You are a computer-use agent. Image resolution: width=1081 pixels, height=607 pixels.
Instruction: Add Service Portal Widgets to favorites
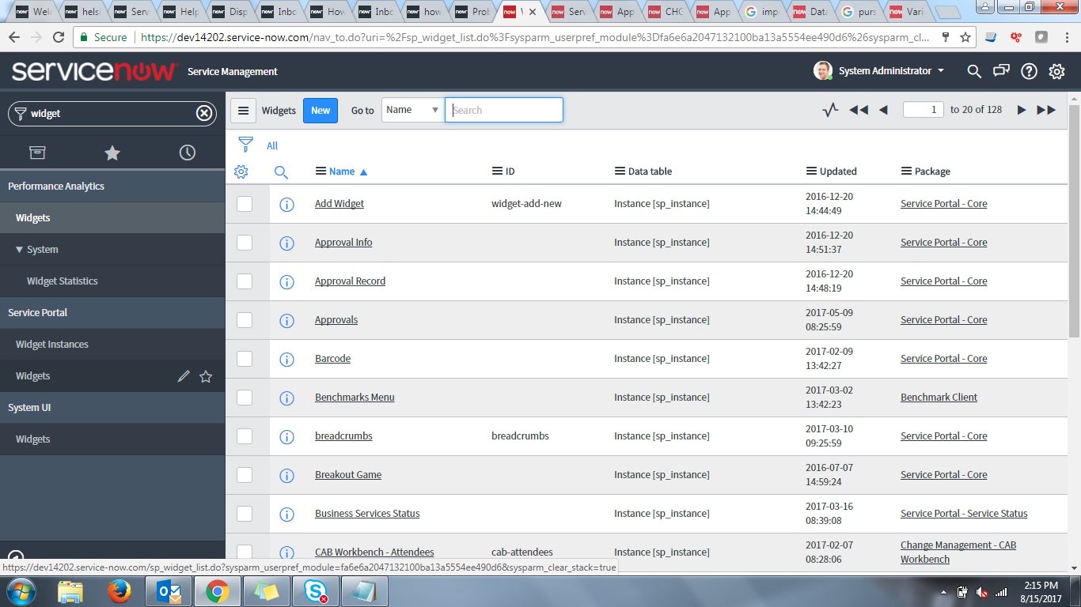pyautogui.click(x=206, y=376)
